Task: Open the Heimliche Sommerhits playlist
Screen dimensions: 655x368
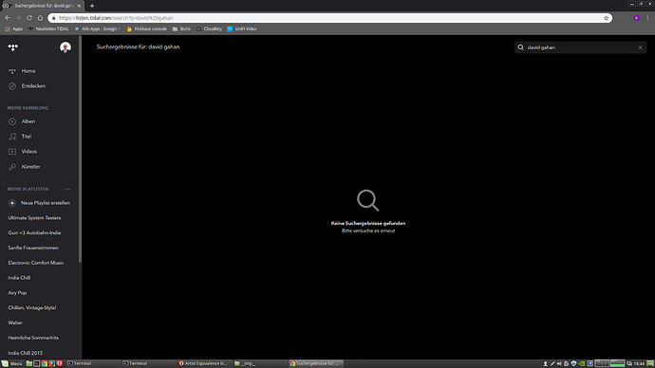Action: pyautogui.click(x=33, y=338)
